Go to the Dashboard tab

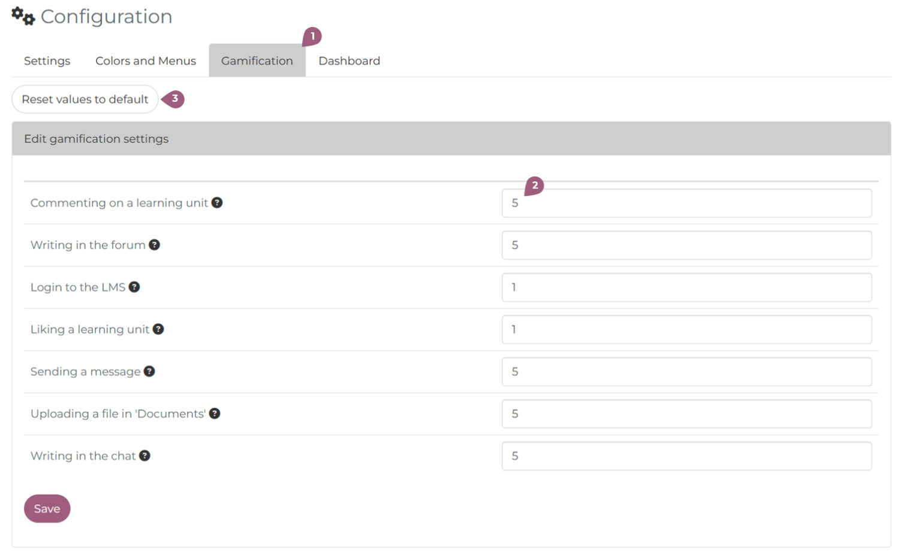[x=349, y=61]
